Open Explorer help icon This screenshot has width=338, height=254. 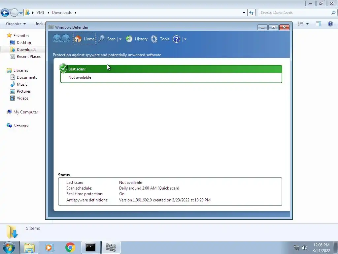[x=330, y=24]
